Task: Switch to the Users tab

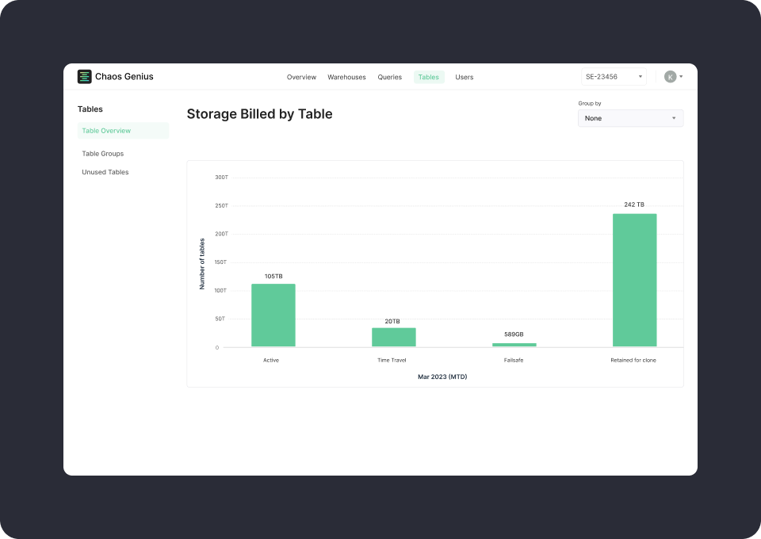Action: coord(464,77)
